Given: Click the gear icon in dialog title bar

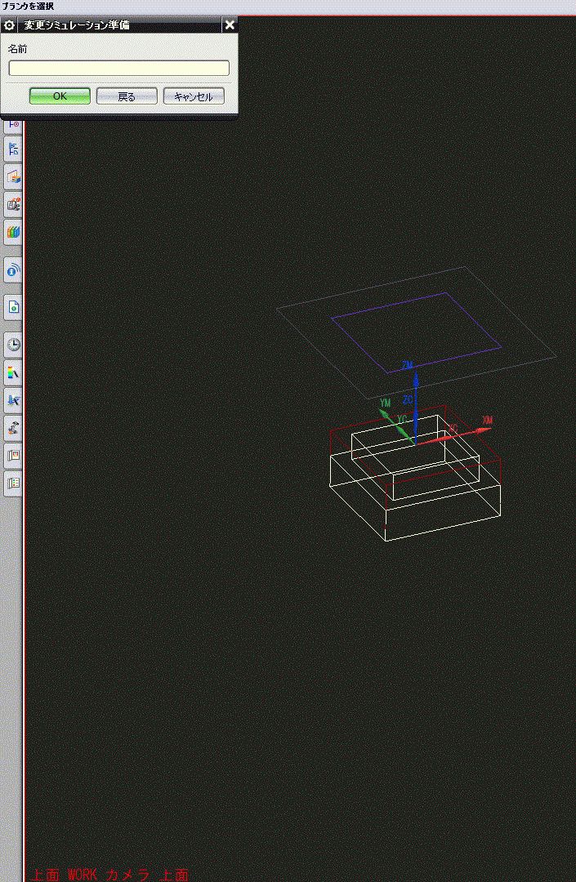Looking at the screenshot, I should click(9, 25).
